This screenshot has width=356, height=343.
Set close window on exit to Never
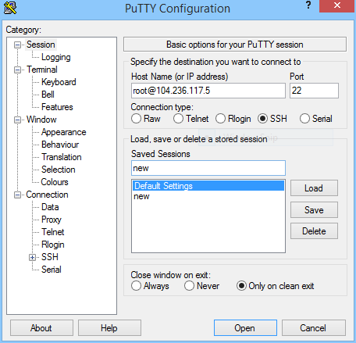pos(189,286)
